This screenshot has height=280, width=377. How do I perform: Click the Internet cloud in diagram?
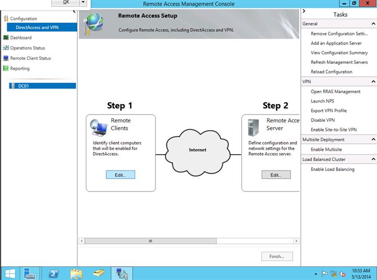tap(197, 152)
